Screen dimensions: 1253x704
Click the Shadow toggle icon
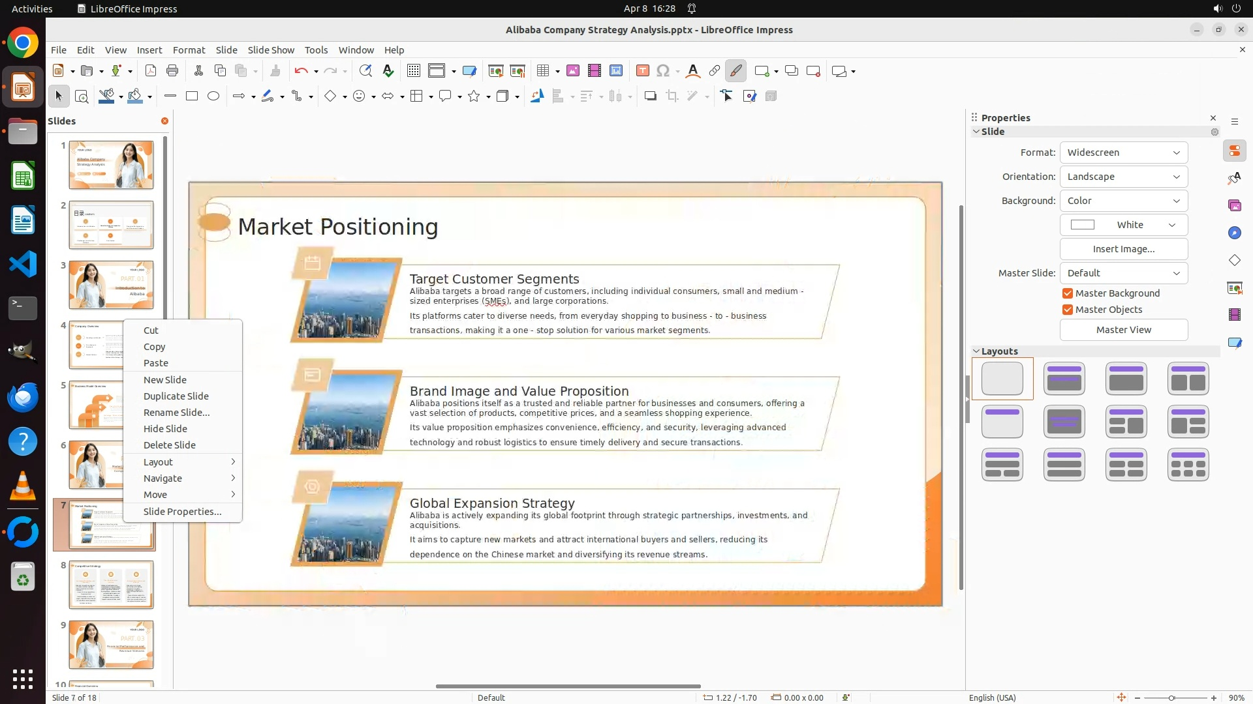[x=650, y=96]
